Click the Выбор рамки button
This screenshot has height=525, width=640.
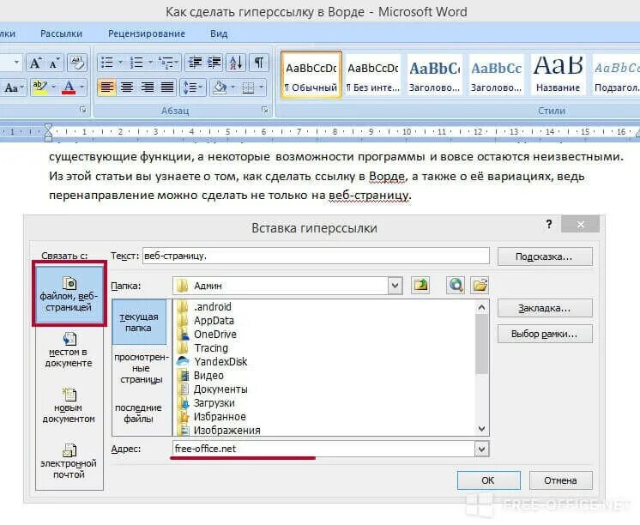point(545,334)
